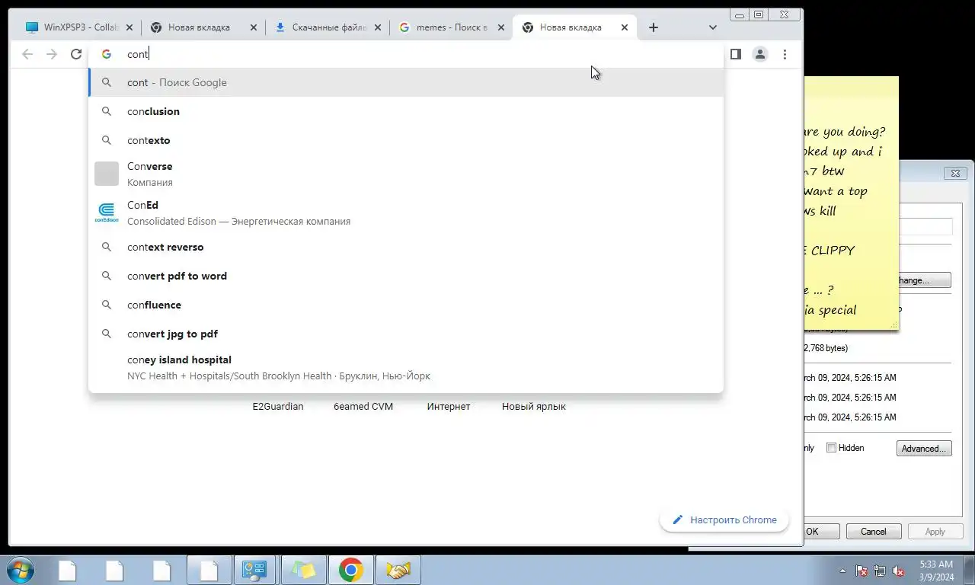
Task: Open the E2Guardian shortcut
Action: pyautogui.click(x=278, y=407)
